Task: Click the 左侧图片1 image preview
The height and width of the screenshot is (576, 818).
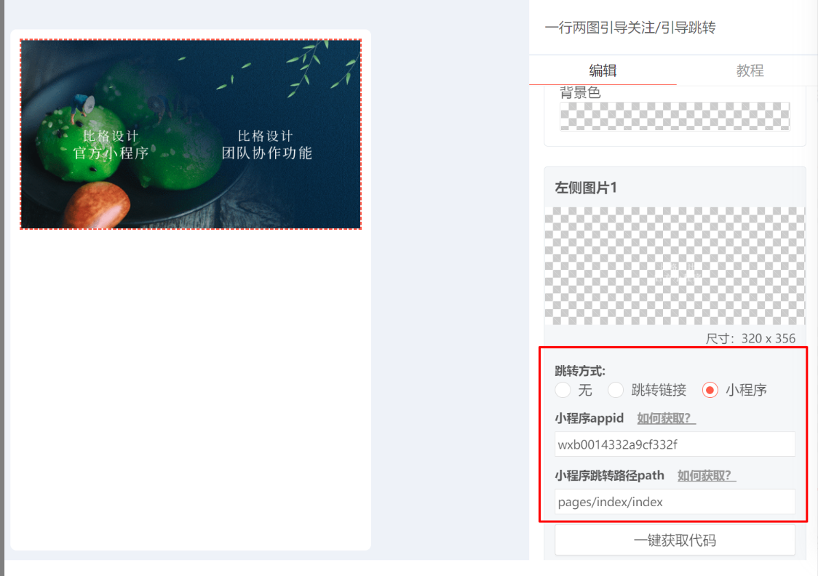Action: pos(675,266)
